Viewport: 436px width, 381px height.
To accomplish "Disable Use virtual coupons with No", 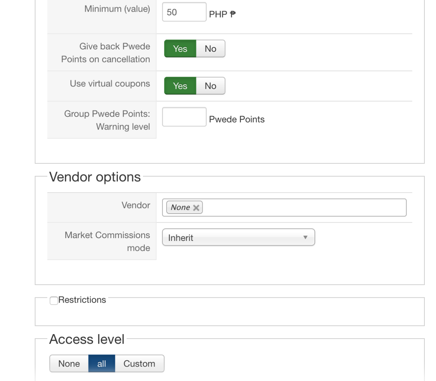I will pos(210,86).
